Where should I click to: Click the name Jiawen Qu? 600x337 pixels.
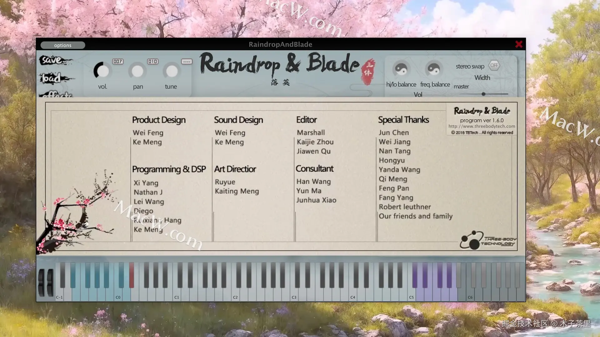pos(314,151)
